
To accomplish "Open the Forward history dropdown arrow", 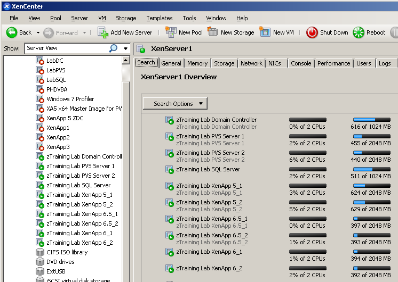I will pos(84,33).
